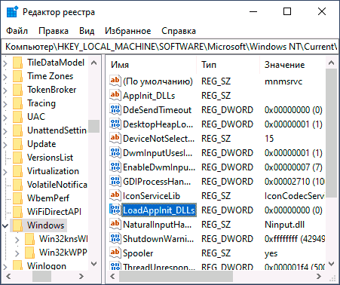Click the registry path address bar
The width and height of the screenshot is (340, 285).
point(170,47)
